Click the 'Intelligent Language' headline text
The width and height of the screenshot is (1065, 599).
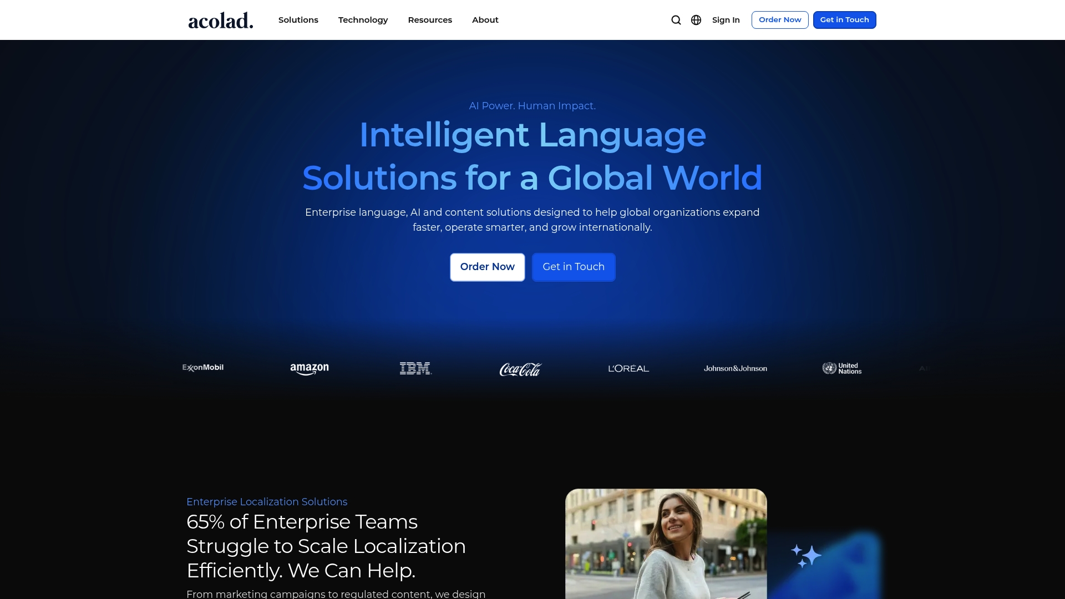pyautogui.click(x=532, y=135)
